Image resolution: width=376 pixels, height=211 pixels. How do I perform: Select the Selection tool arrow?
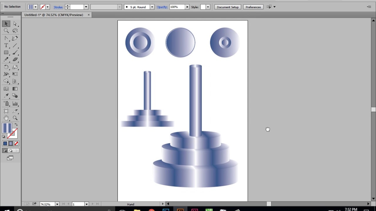tap(6, 24)
